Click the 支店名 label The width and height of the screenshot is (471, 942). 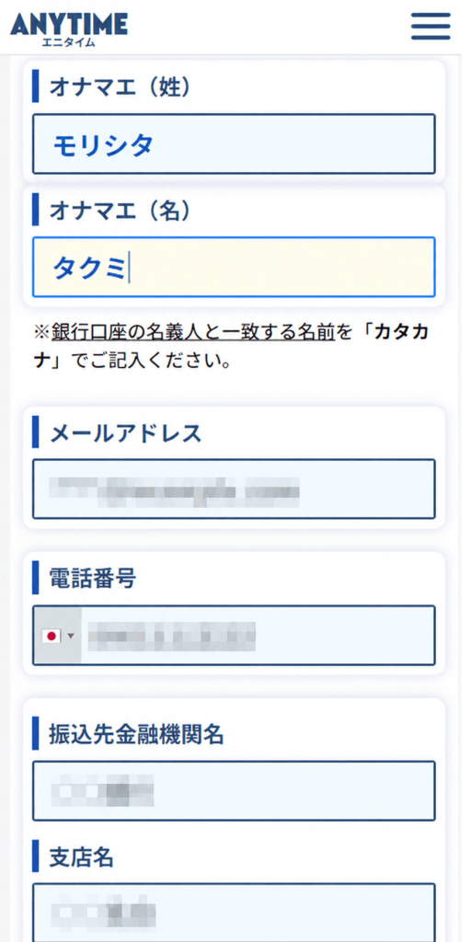tap(81, 857)
